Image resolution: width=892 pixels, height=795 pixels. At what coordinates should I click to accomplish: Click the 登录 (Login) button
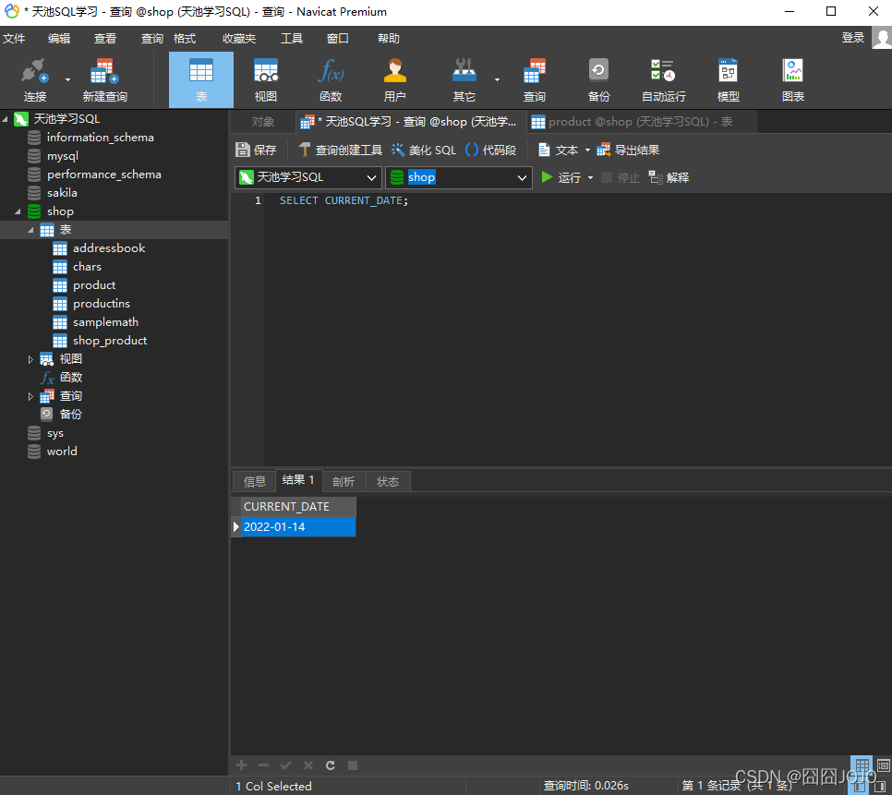[852, 38]
